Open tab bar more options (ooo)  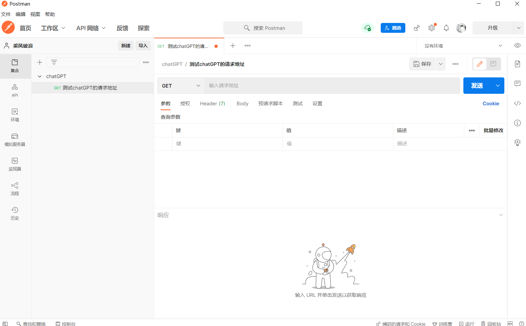[248, 46]
